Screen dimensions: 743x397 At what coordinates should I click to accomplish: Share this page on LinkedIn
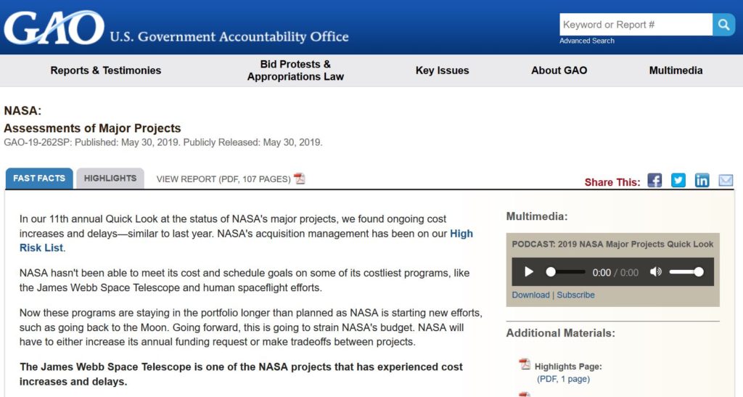coord(702,181)
